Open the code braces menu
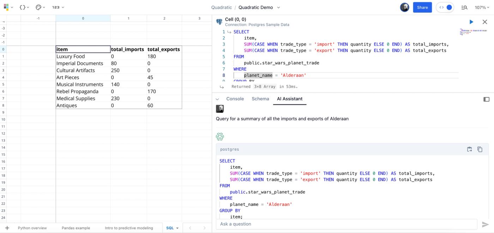The image size is (494, 233). pos(24,7)
